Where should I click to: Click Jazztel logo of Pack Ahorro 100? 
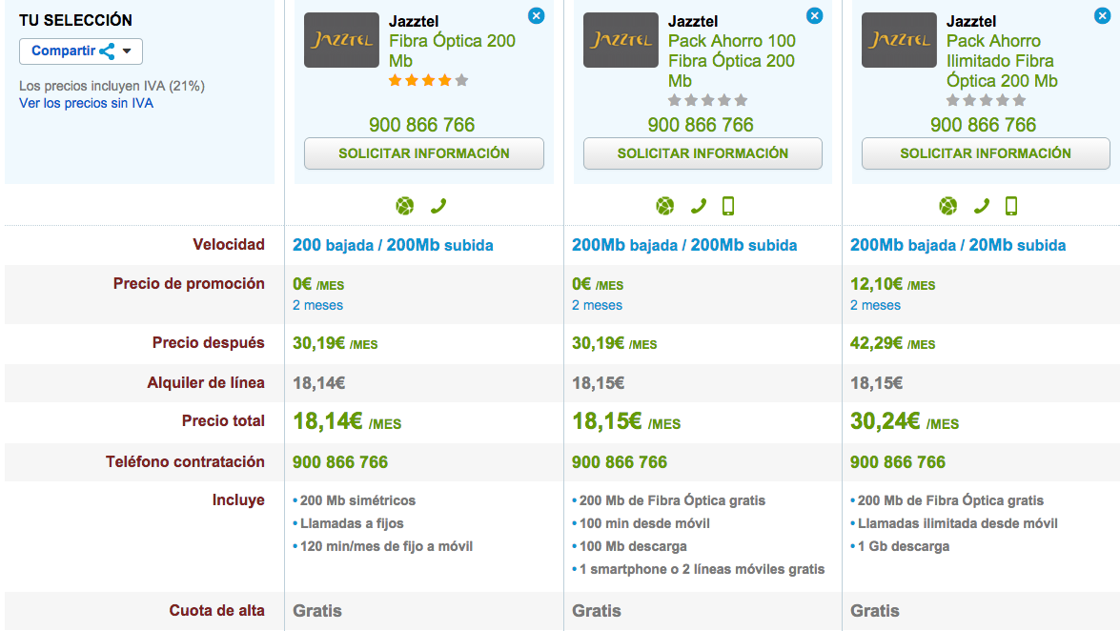coord(621,40)
